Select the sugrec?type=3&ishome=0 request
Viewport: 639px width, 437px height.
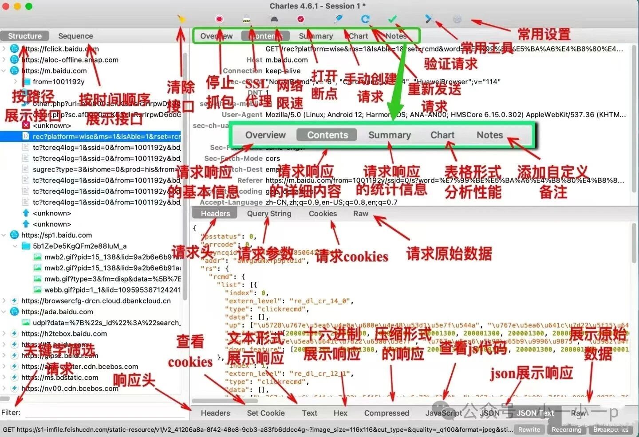coord(91,169)
